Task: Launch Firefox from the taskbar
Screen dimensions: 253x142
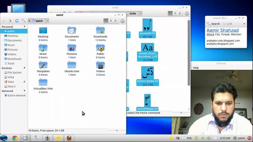Action: click(69, 138)
